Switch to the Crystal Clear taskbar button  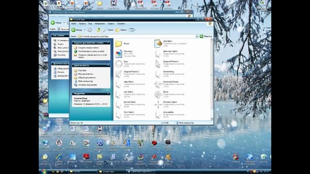[x=111, y=172]
